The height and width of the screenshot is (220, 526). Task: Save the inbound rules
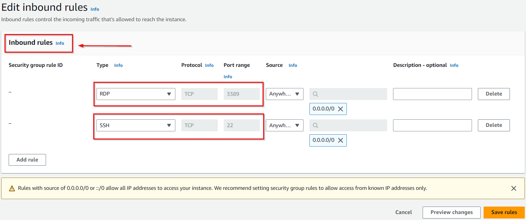click(504, 212)
